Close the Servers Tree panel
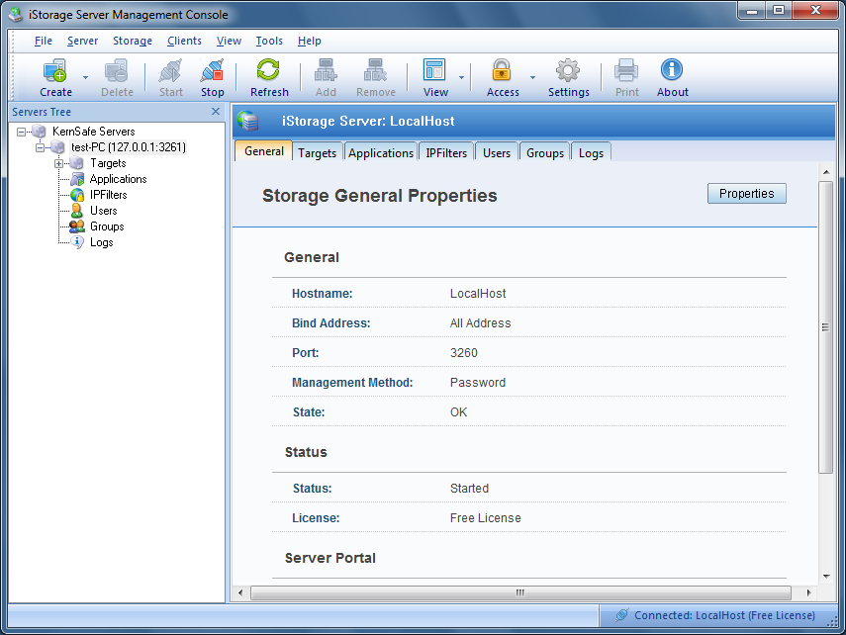The image size is (846, 635). click(216, 111)
